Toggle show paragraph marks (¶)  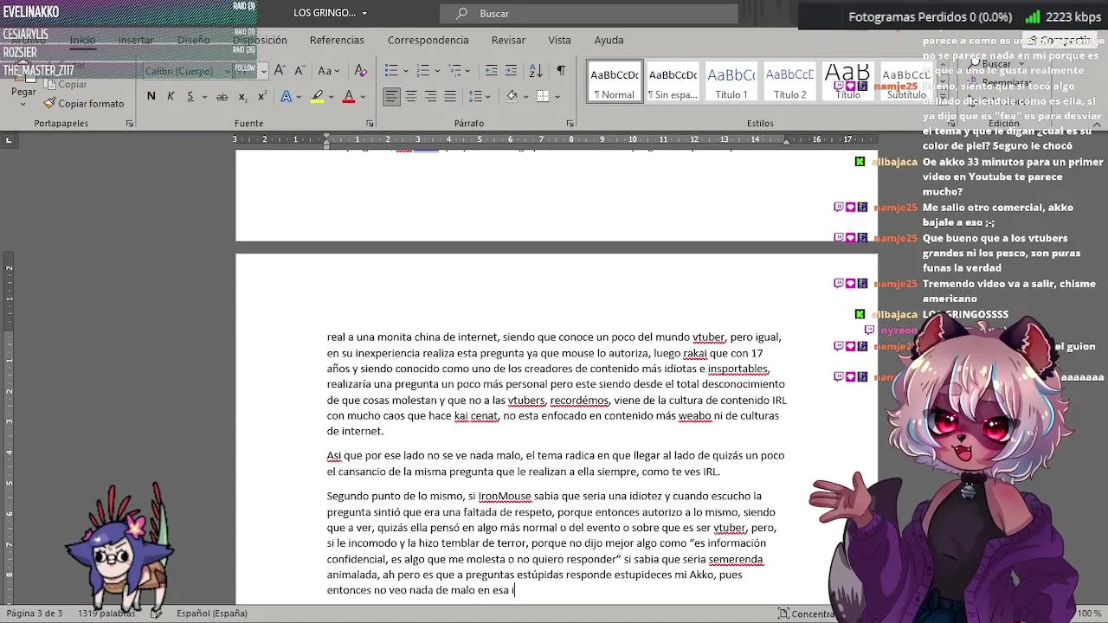(561, 70)
